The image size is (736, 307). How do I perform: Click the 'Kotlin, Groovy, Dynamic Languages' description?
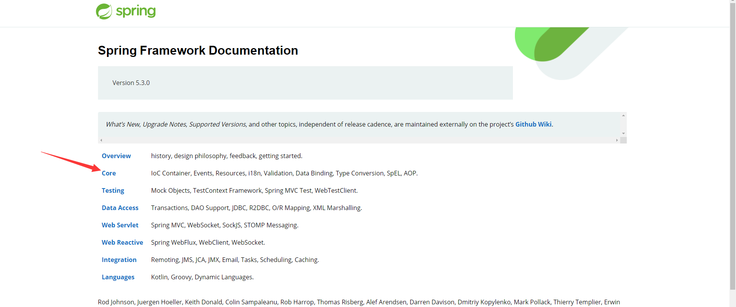click(202, 277)
